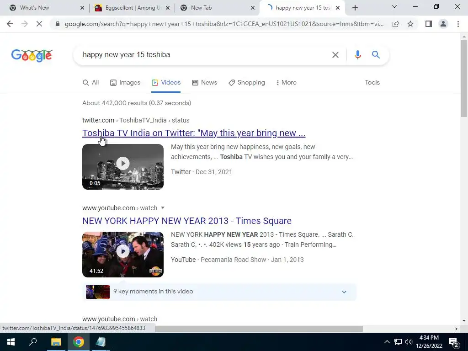Select the News search filter
This screenshot has height=351, width=468.
click(x=204, y=82)
